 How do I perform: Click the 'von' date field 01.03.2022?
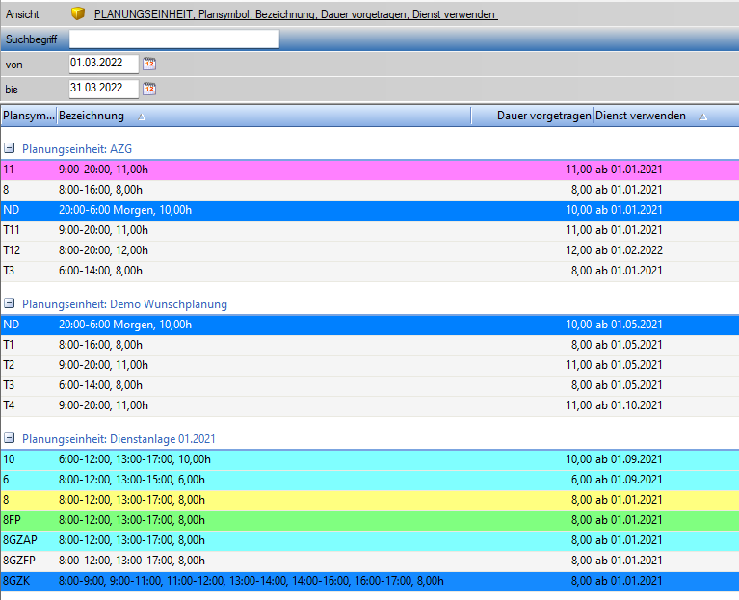pyautogui.click(x=103, y=64)
